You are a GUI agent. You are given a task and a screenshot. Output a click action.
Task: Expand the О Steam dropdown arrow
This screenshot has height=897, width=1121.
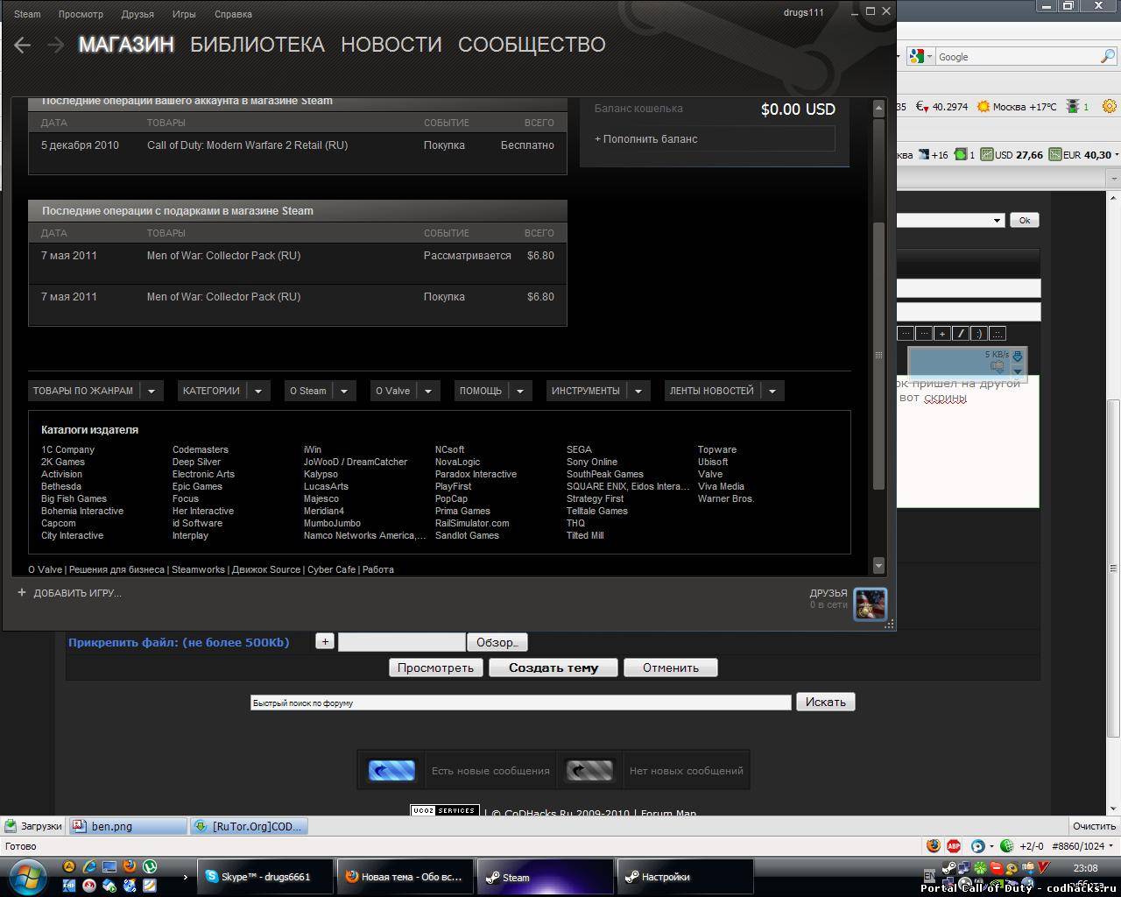(x=344, y=391)
